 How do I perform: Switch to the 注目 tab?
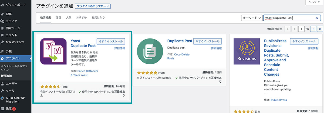[58, 17]
